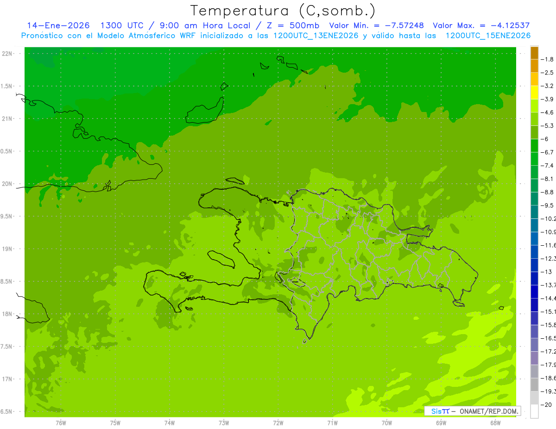This screenshot has width=556, height=429.
Task: Click the '-6' legend value
Action: [x=545, y=139]
